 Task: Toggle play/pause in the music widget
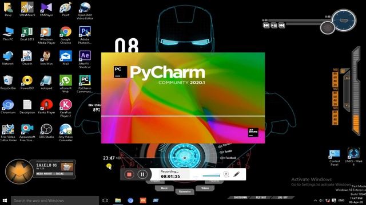coord(274,25)
